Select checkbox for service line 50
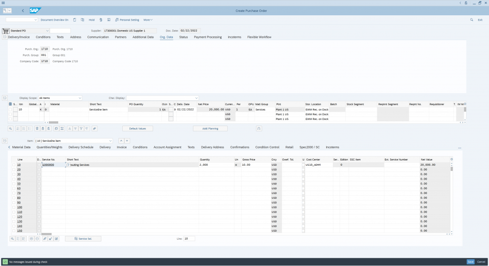489x266 pixels. point(14,184)
